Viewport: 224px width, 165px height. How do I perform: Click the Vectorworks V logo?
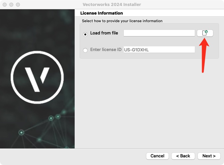coord(37,77)
